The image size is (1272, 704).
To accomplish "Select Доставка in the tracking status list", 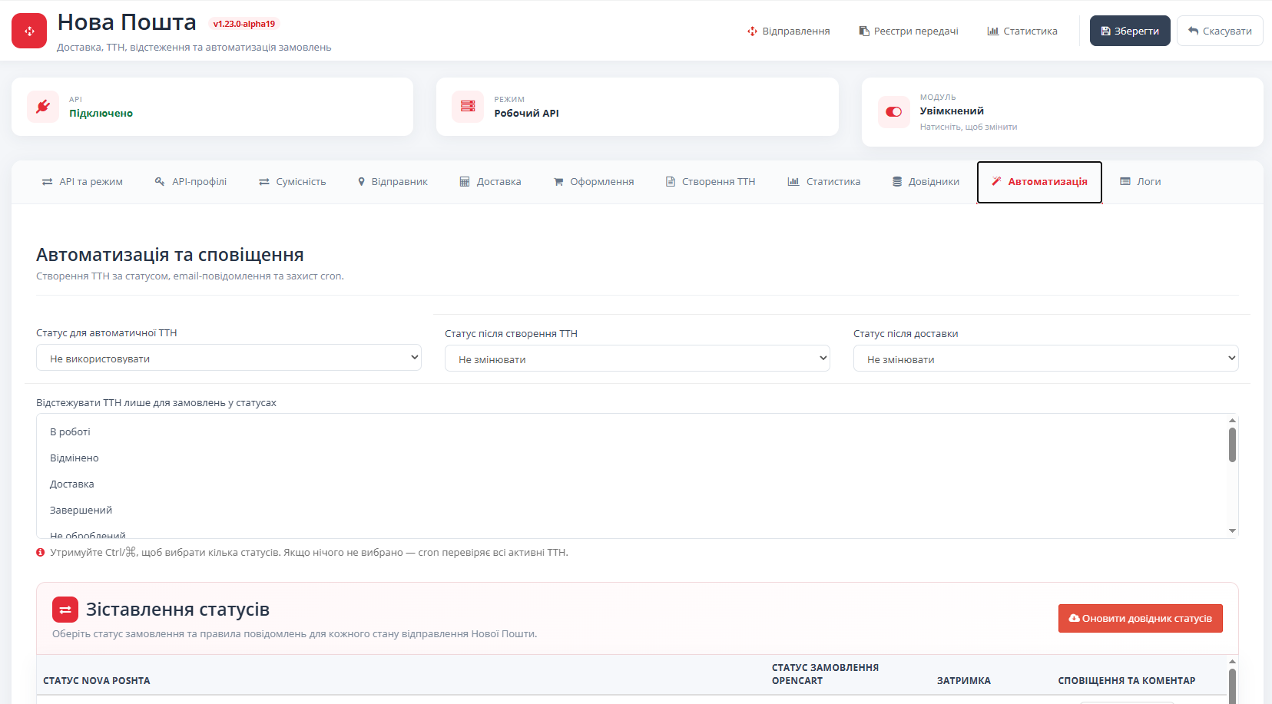I will click(x=631, y=484).
